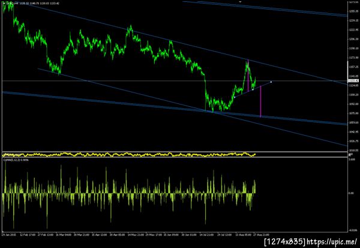
Task: Select the short trendline's middle anchor point
Action: (253, 89)
